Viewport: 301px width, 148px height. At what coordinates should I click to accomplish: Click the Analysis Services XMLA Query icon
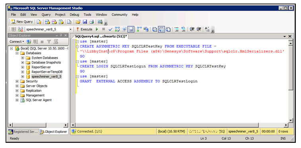click(x=61, y=22)
